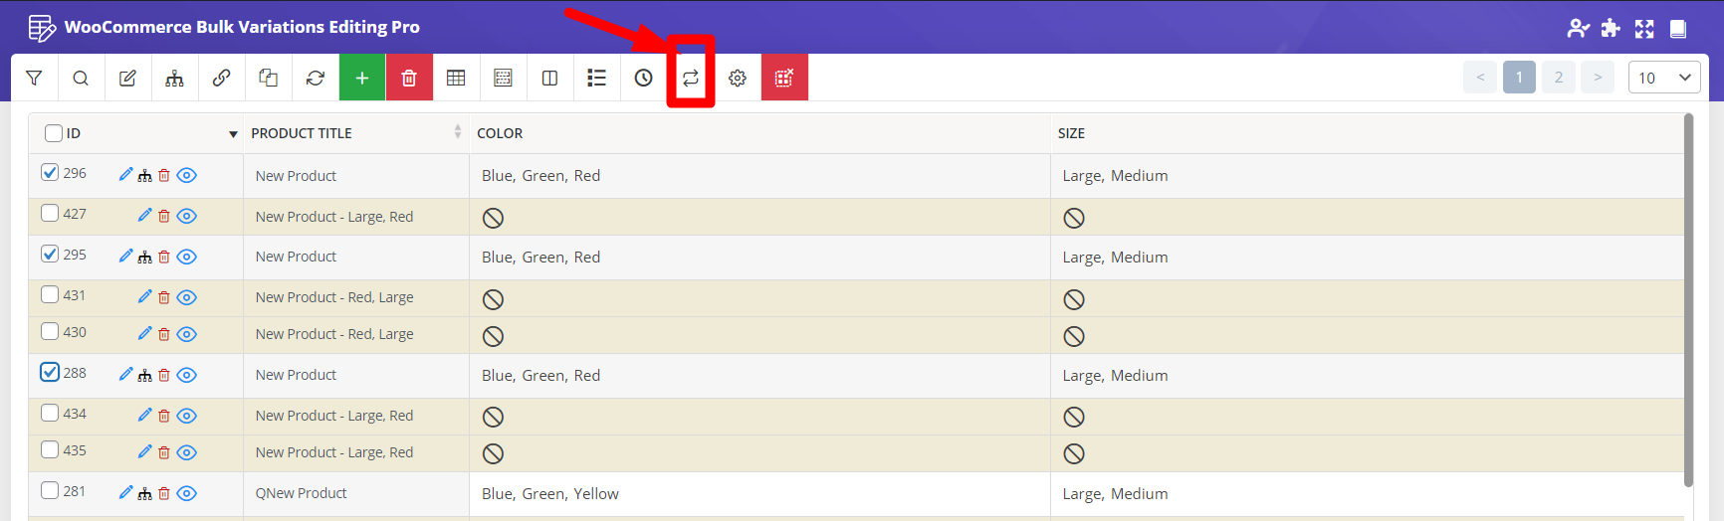Open the documentation book icon

tap(1678, 29)
